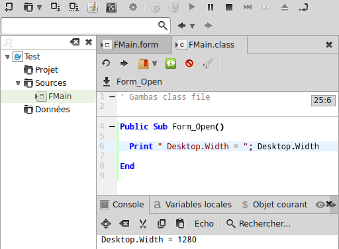The width and height of the screenshot is (339, 249).
Task: Click the console move/detach arrows icon
Action: coord(106,224)
